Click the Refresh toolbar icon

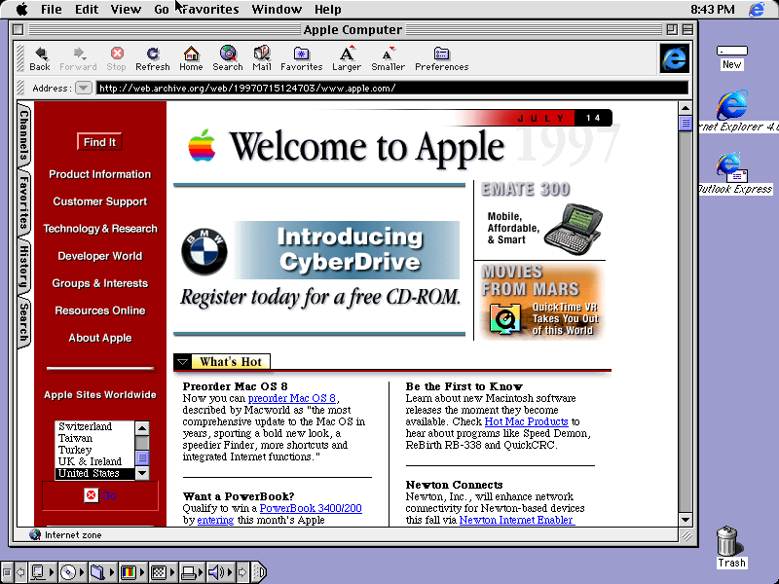pyautogui.click(x=152, y=59)
